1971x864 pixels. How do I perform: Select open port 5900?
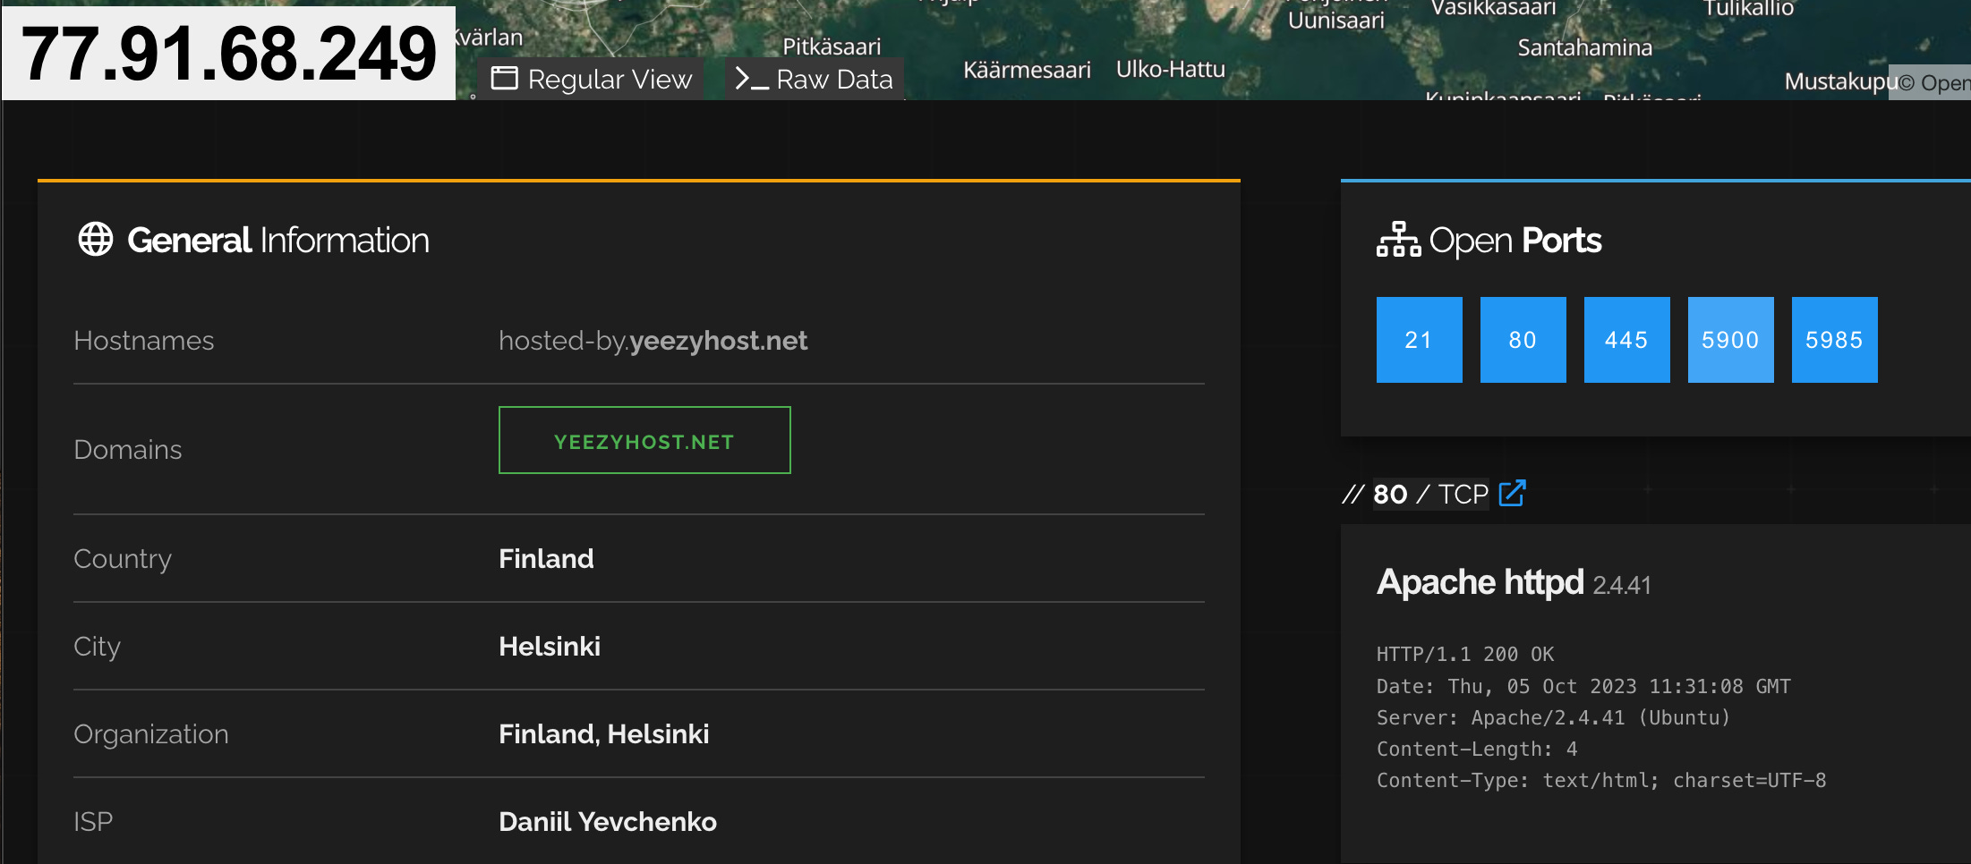[1731, 340]
